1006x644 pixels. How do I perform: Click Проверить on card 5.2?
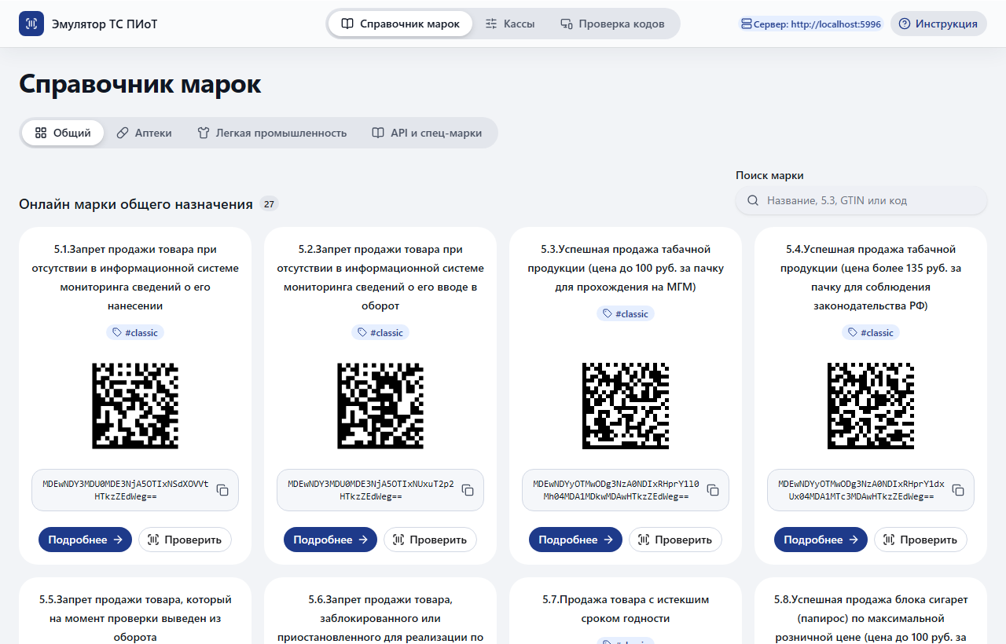pos(430,540)
